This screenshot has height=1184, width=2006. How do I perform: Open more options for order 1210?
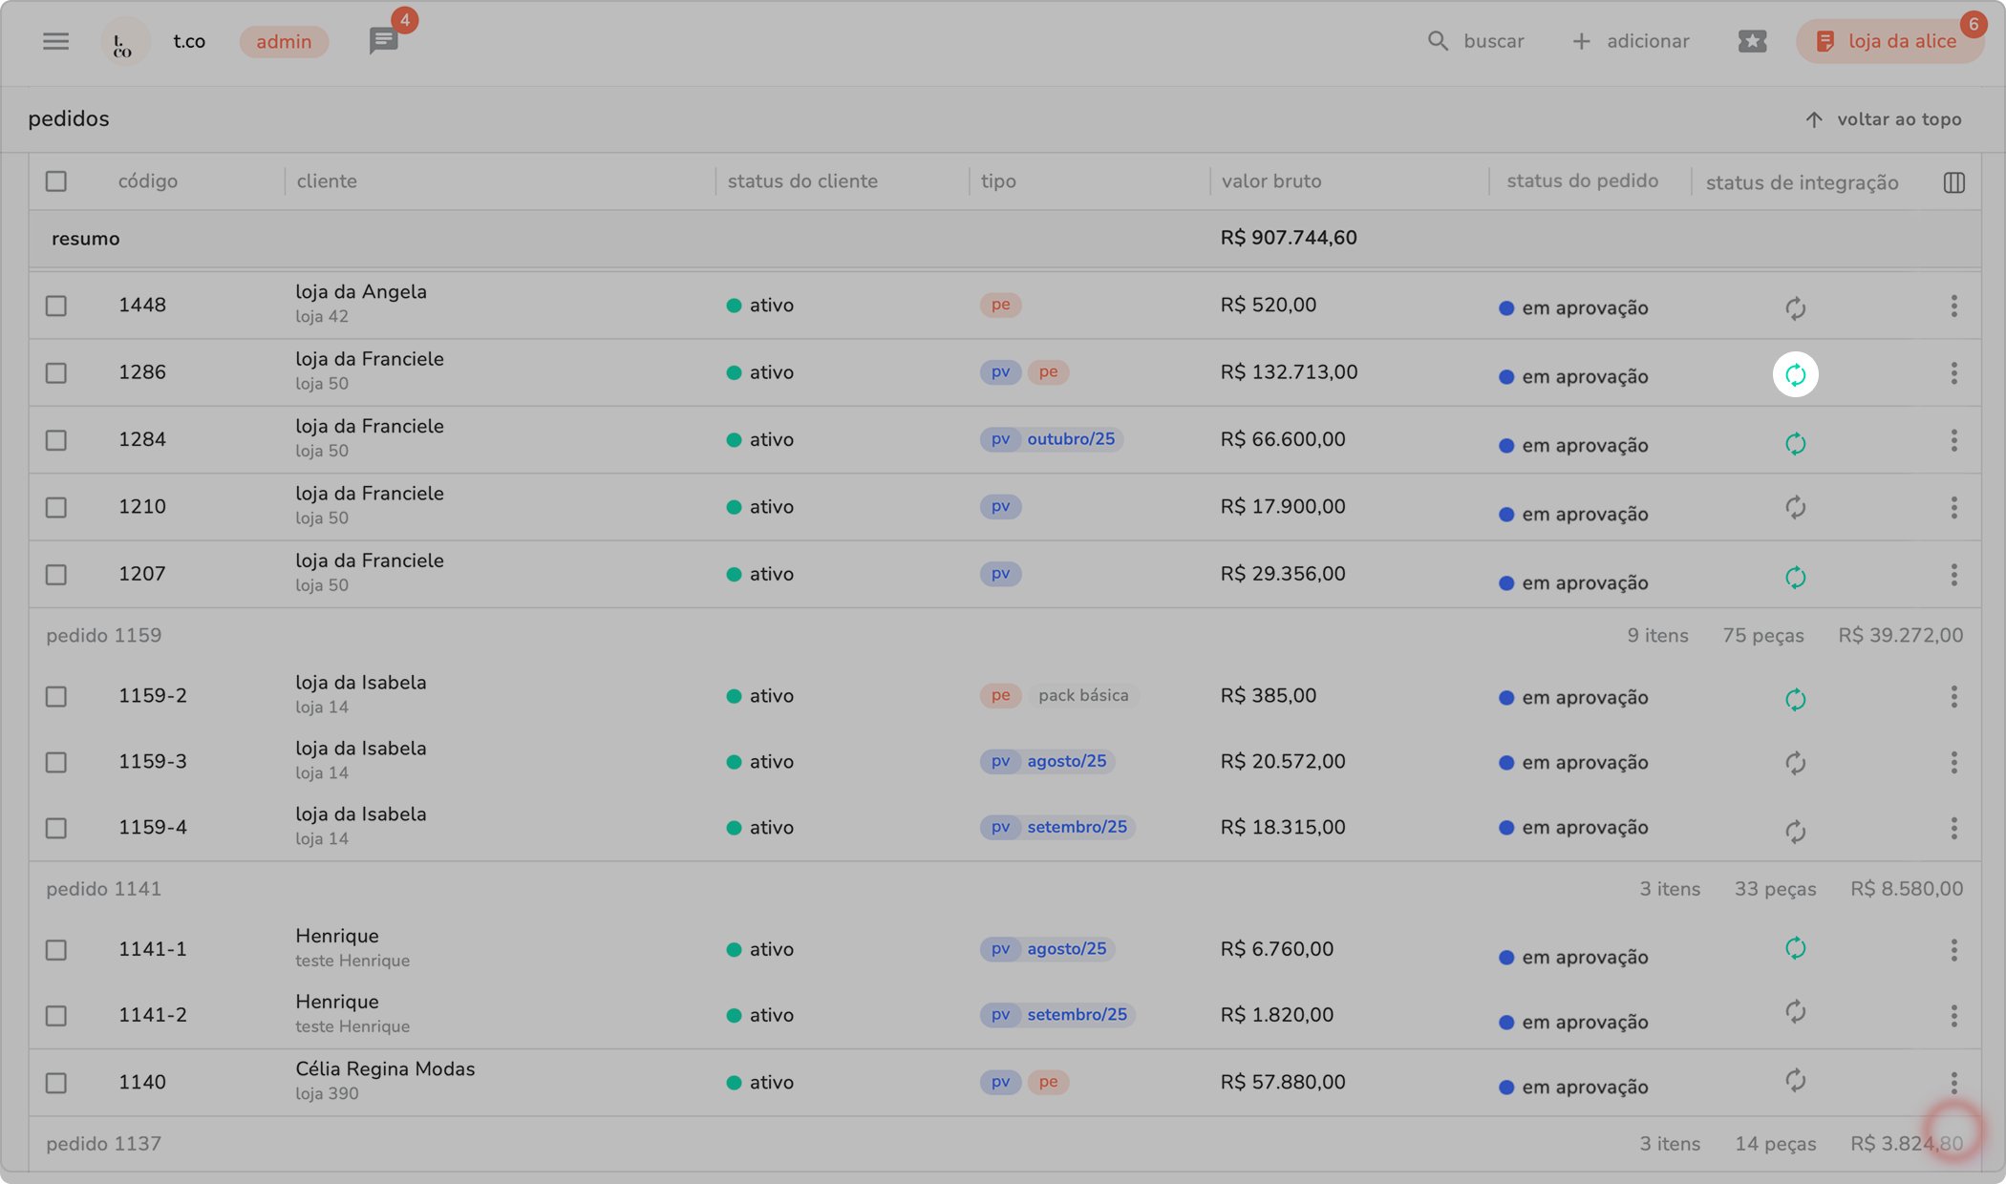point(1953,507)
